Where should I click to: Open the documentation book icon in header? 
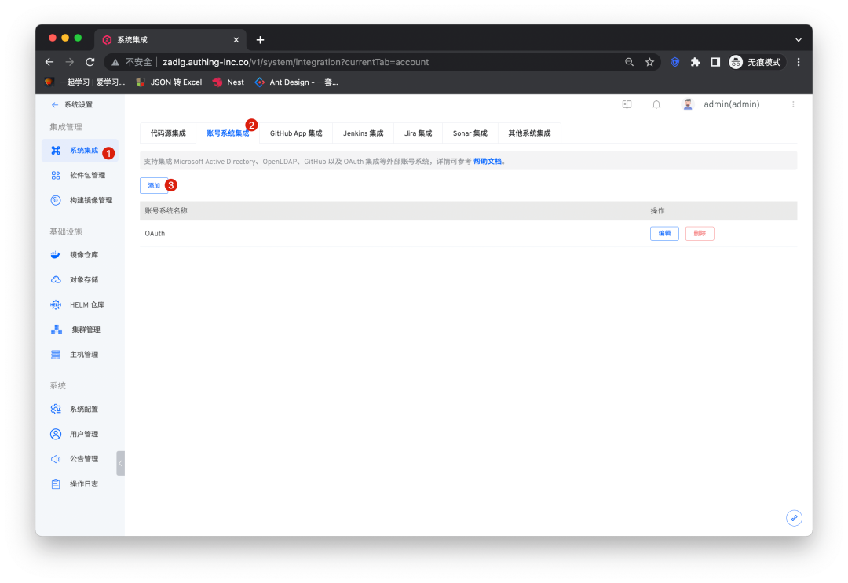tap(627, 104)
